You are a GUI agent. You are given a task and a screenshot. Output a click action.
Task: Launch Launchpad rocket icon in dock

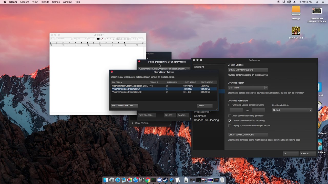click(x=112, y=180)
